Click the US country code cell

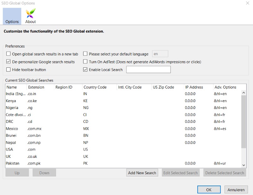(85, 149)
